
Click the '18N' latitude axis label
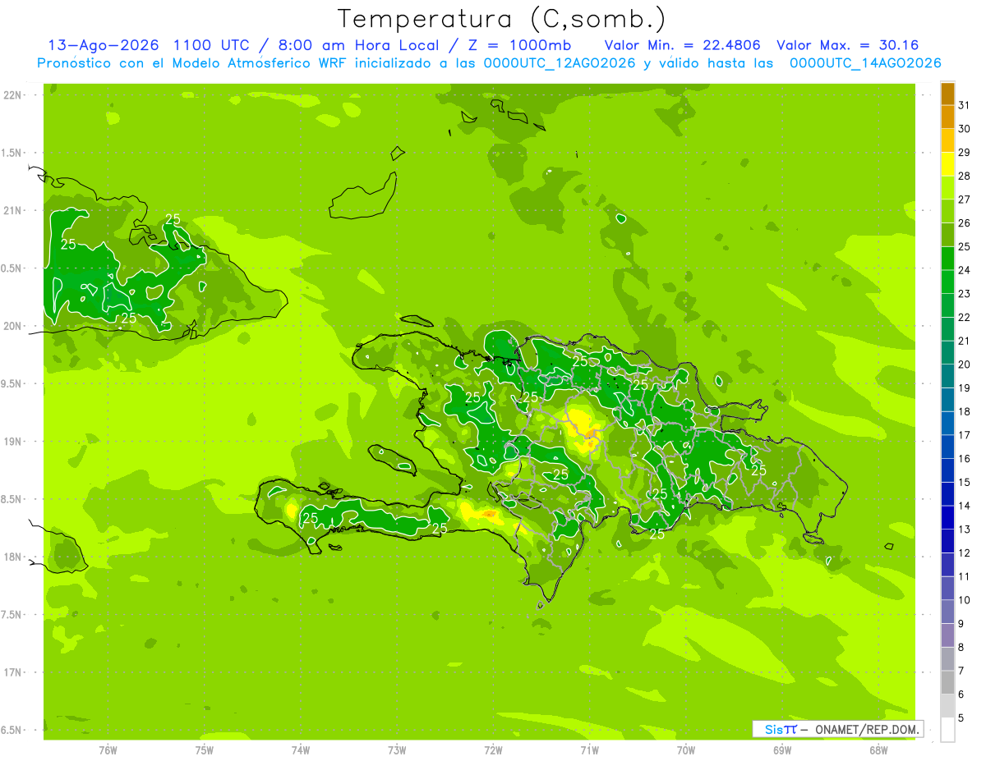[12, 557]
